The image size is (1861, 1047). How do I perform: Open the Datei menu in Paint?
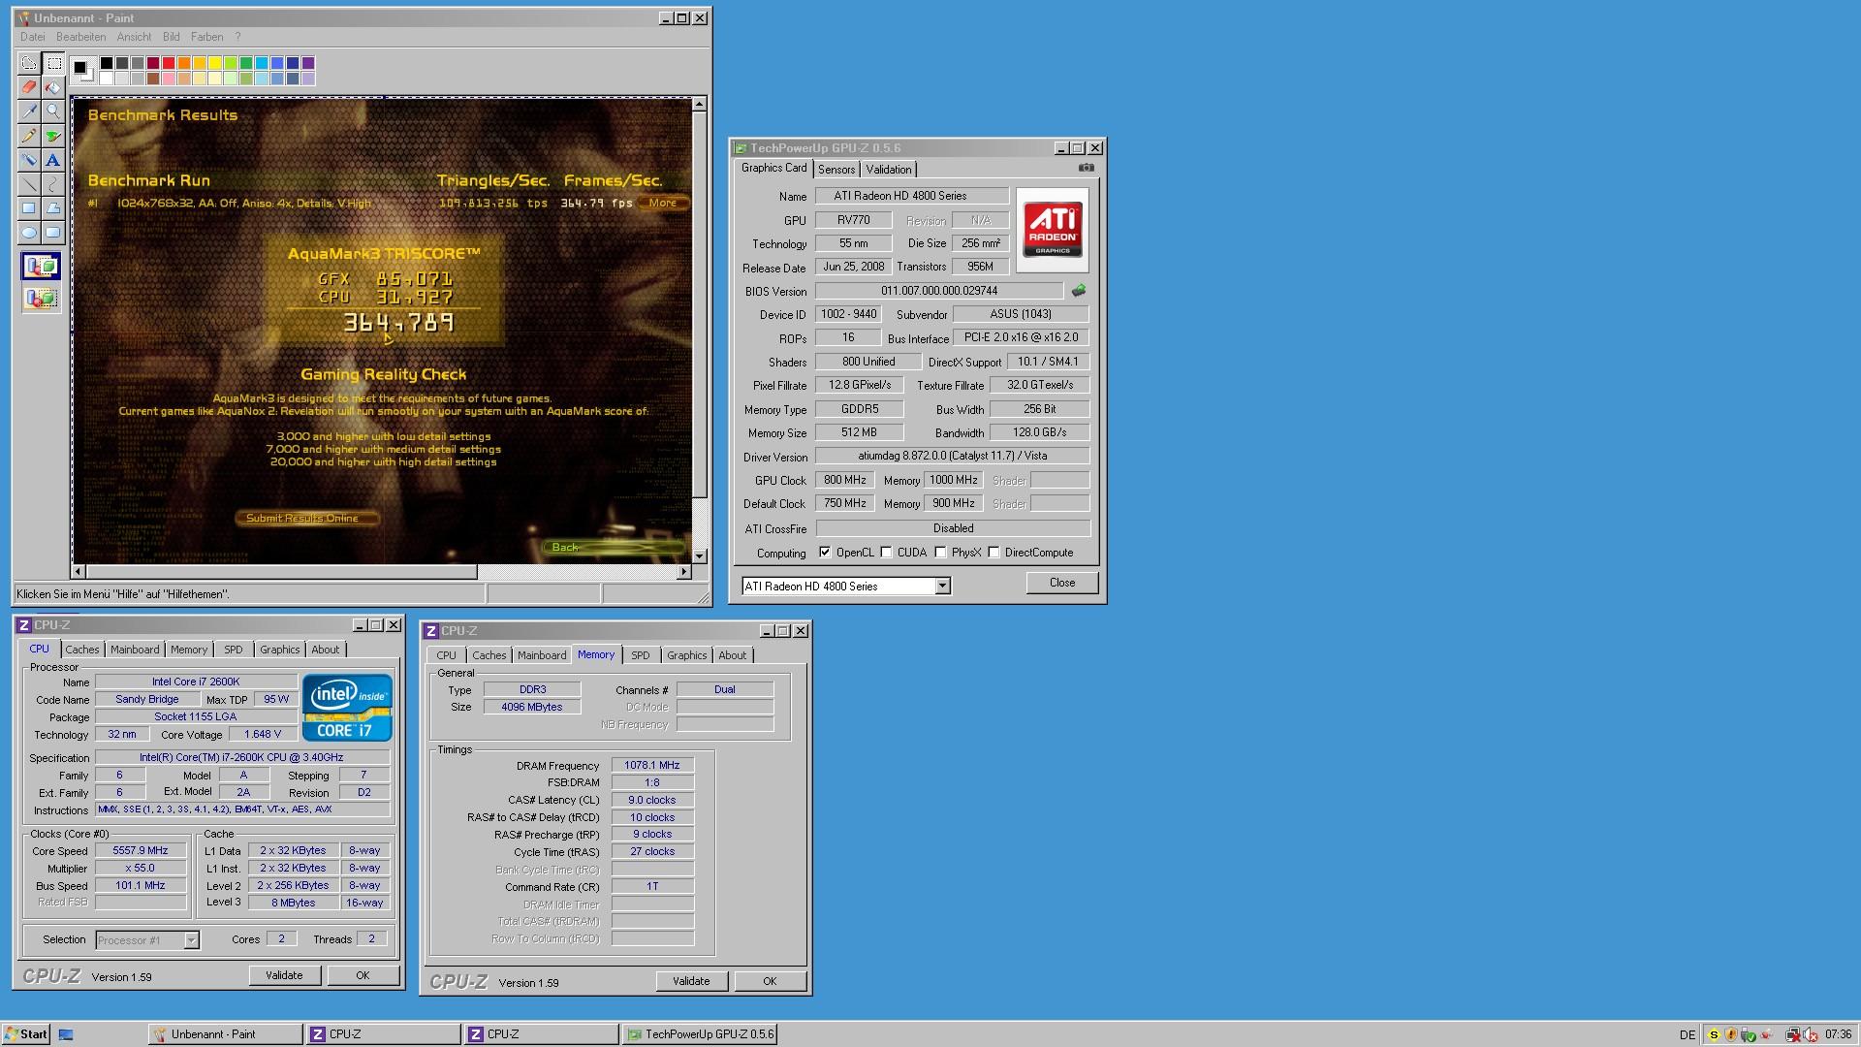tap(32, 37)
